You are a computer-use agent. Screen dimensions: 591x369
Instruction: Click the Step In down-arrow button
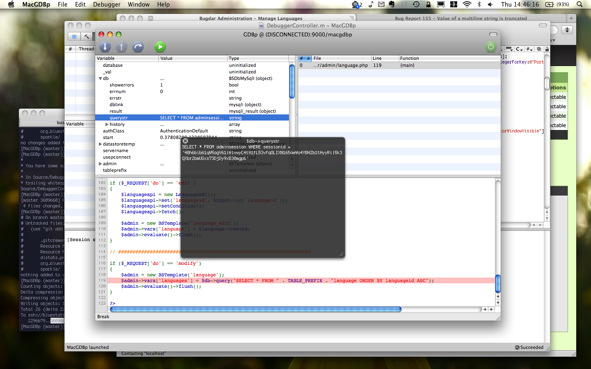[105, 47]
